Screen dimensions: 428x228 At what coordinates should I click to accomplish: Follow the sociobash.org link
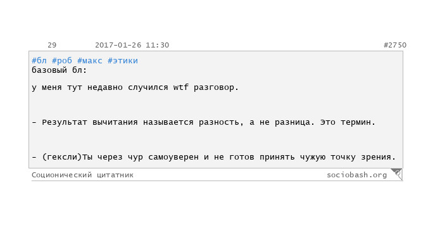click(357, 175)
